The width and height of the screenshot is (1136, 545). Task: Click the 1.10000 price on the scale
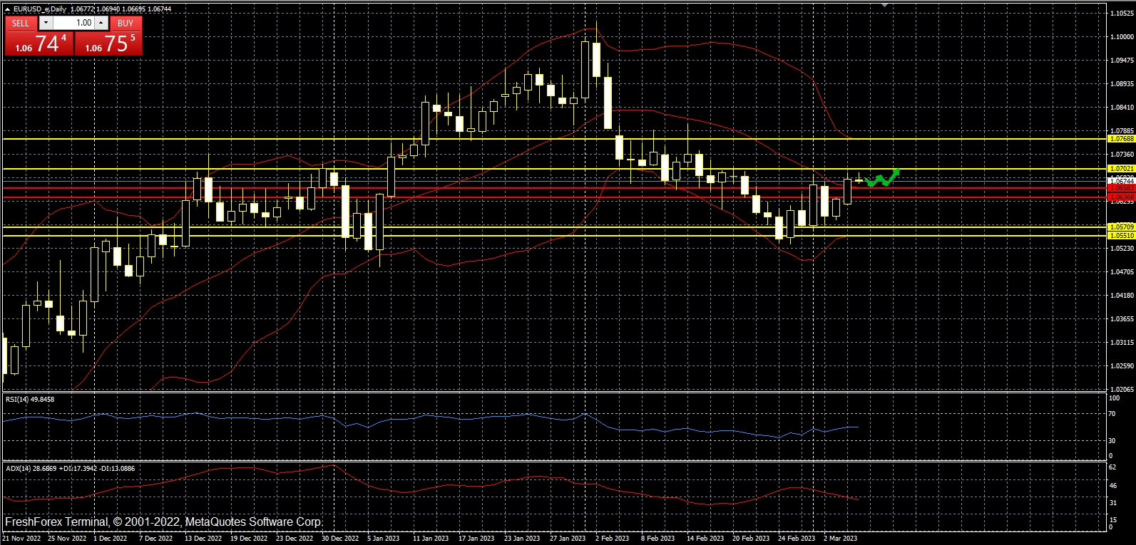1122,37
